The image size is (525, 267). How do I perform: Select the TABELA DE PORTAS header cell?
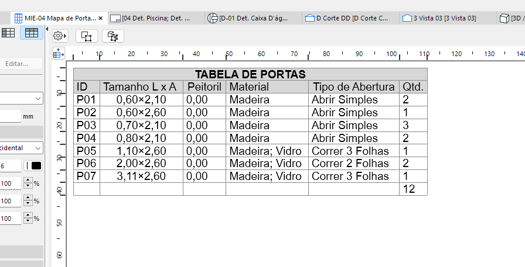click(250, 74)
